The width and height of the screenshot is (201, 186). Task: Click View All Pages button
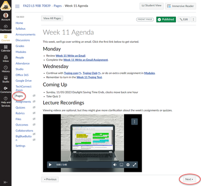[52, 18]
